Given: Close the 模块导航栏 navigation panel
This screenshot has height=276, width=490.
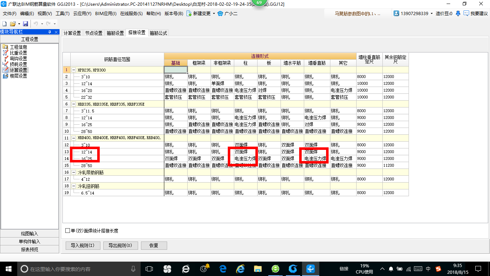Looking at the screenshot, I should pyautogui.click(x=56, y=32).
